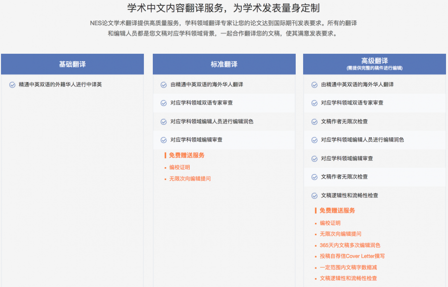Click 免费赠送服务 heading in 标准翻译 column

[x=186, y=155]
